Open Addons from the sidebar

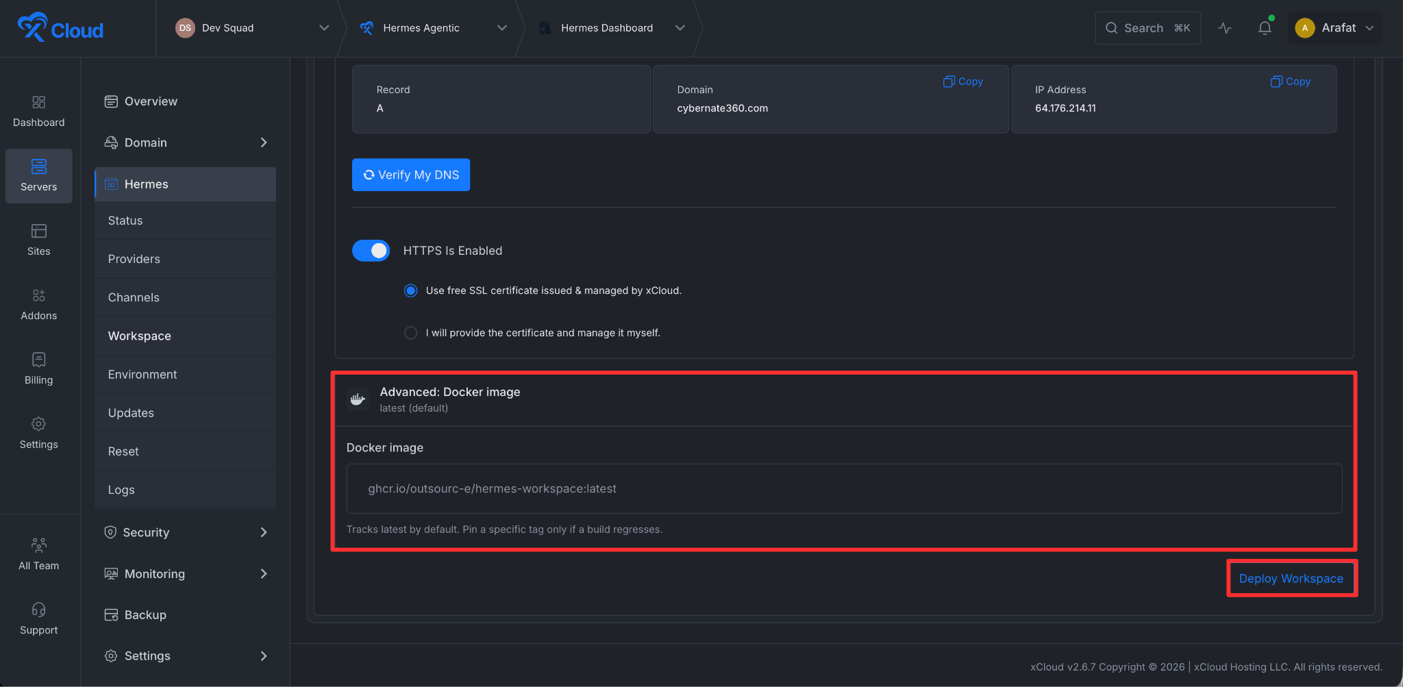click(x=38, y=305)
